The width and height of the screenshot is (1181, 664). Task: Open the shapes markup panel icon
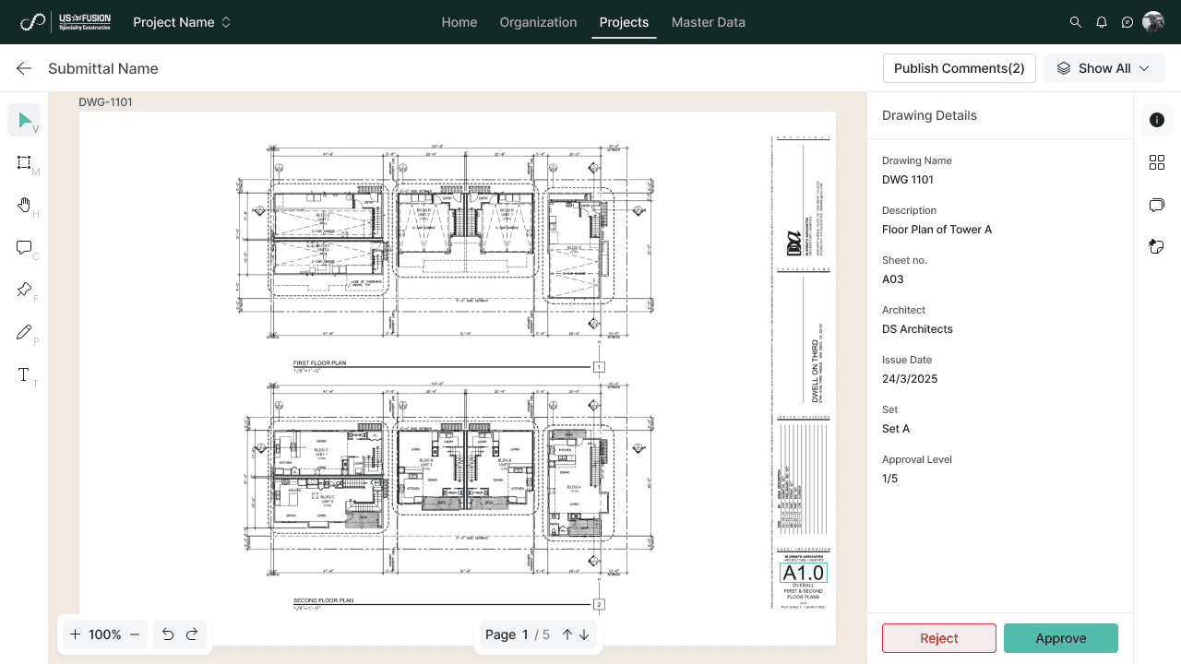click(x=1157, y=245)
